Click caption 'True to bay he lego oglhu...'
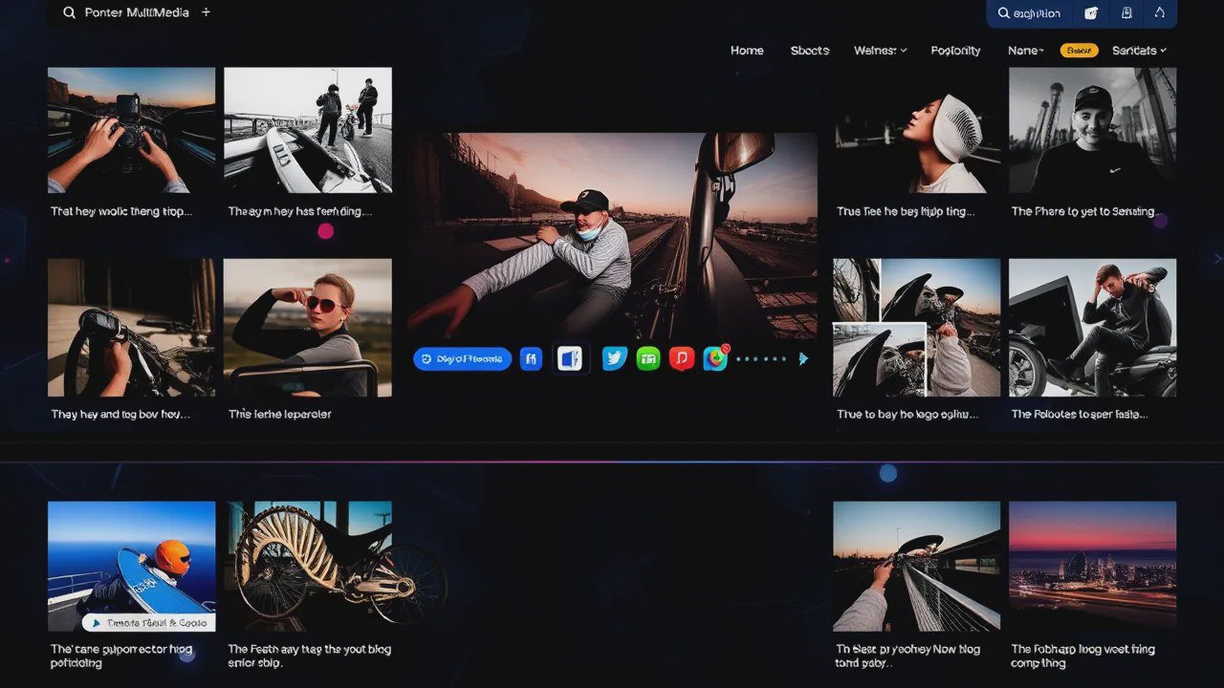Viewport: 1224px width, 688px height. (907, 415)
